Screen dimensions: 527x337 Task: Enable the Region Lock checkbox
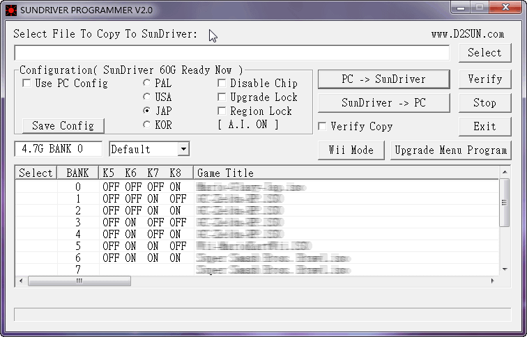222,111
